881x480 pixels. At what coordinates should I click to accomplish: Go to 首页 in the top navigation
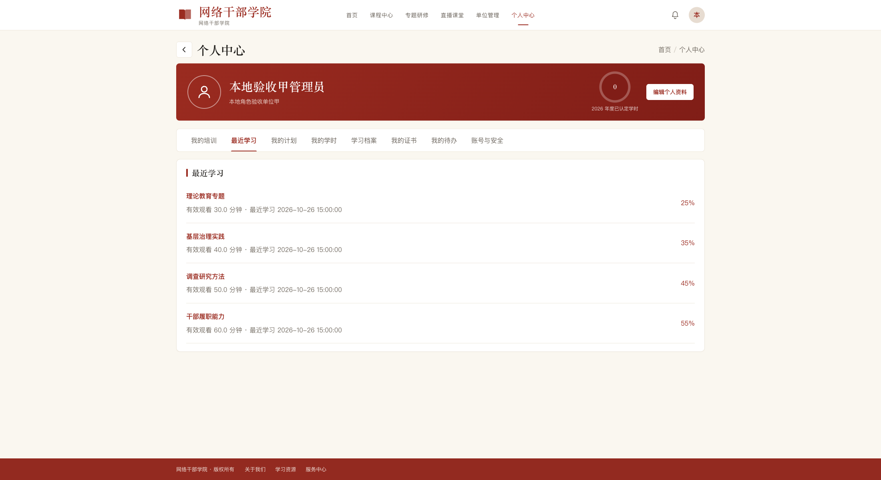point(352,15)
